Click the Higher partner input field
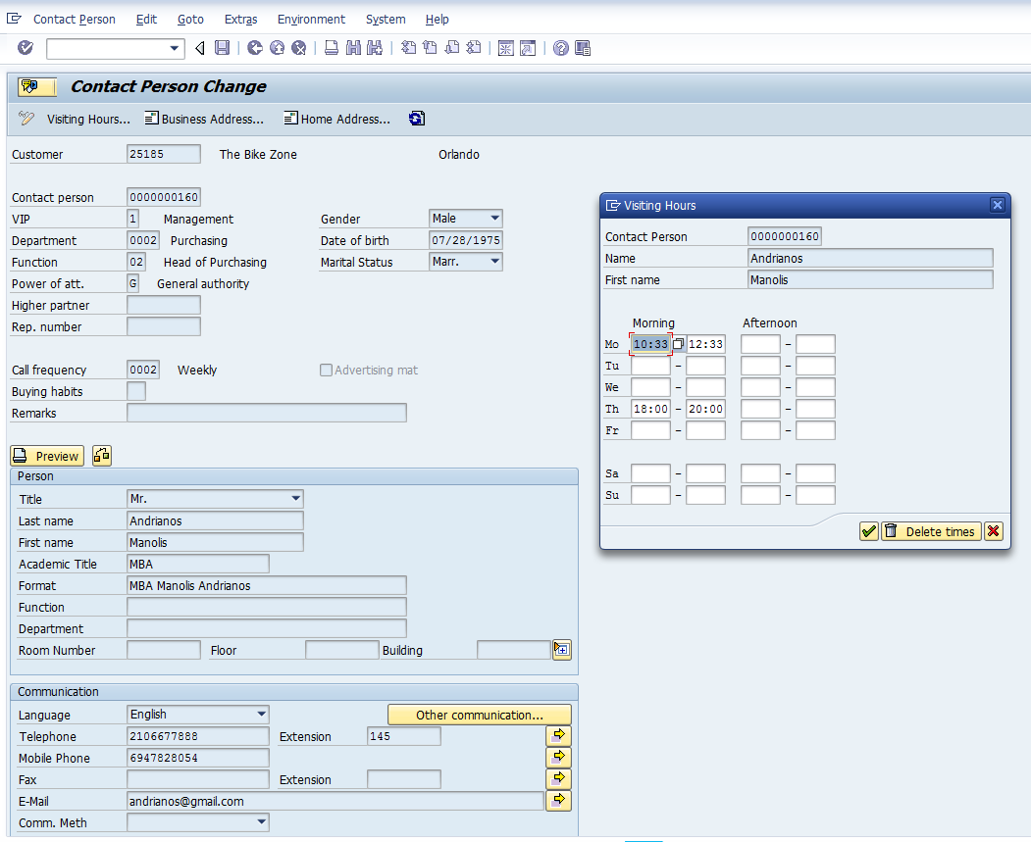 164,305
